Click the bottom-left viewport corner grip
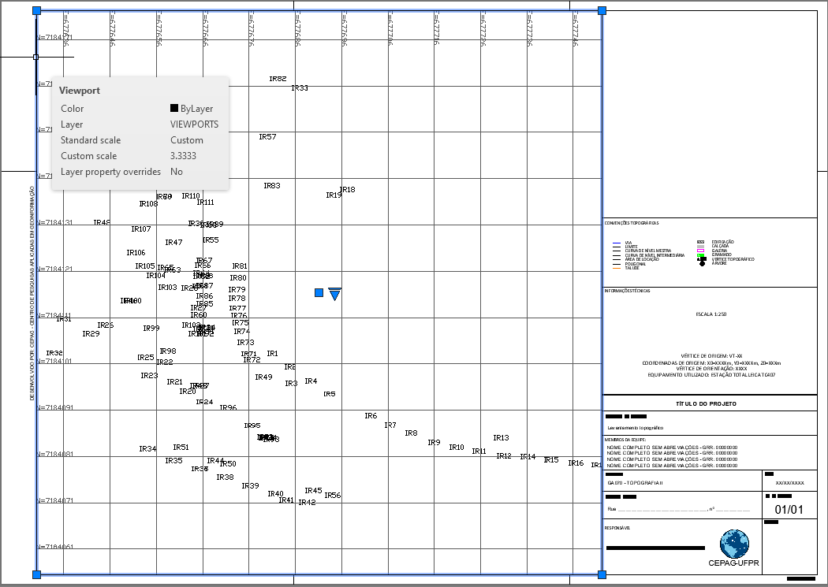This screenshot has width=828, height=587. tap(36, 574)
